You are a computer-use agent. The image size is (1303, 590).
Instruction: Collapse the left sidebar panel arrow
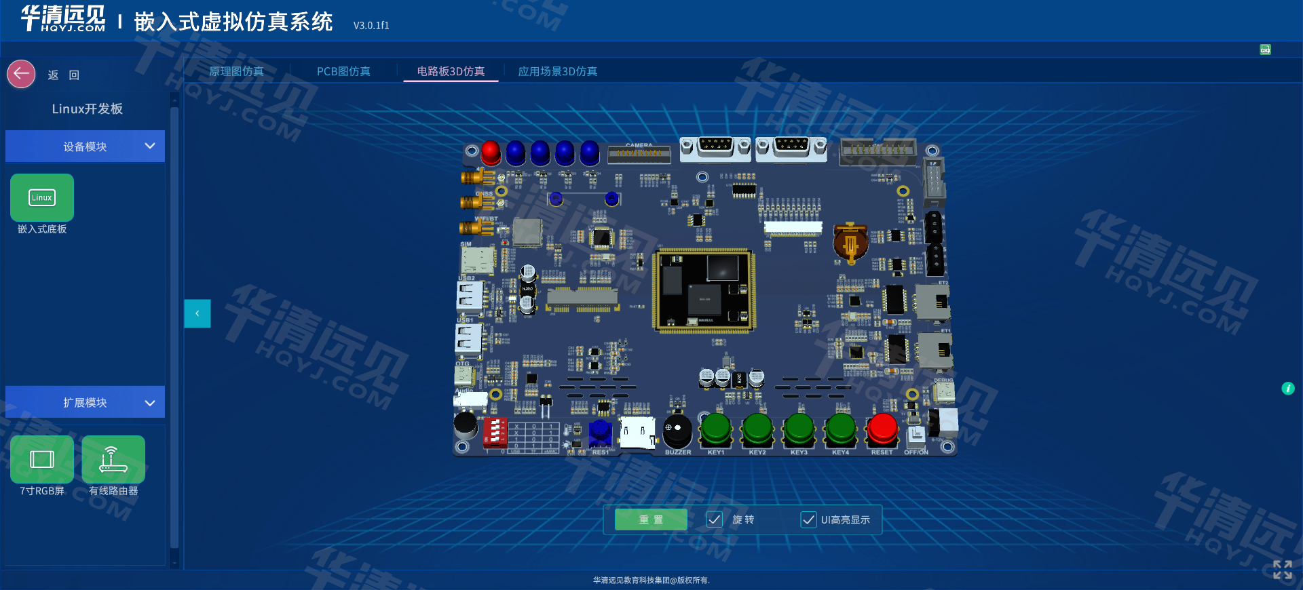[x=197, y=313]
